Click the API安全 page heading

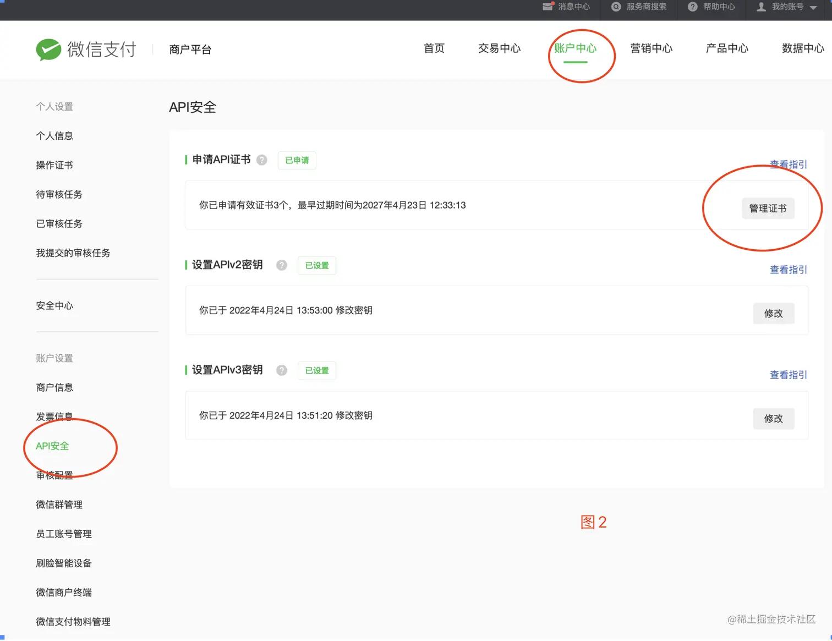pyautogui.click(x=193, y=107)
